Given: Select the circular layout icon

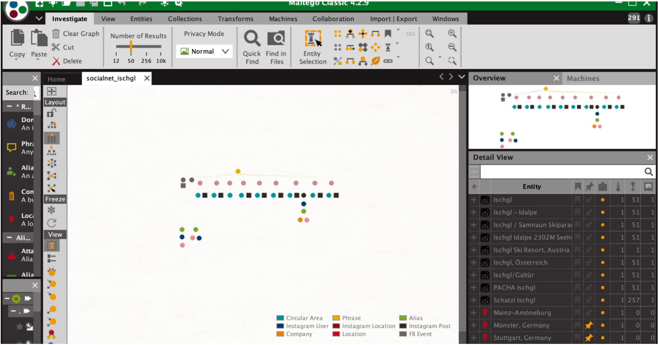Looking at the screenshot, I should [52, 163].
